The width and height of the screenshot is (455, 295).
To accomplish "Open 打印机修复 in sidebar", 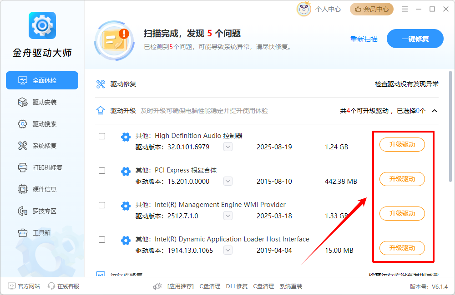I will pos(42,167).
